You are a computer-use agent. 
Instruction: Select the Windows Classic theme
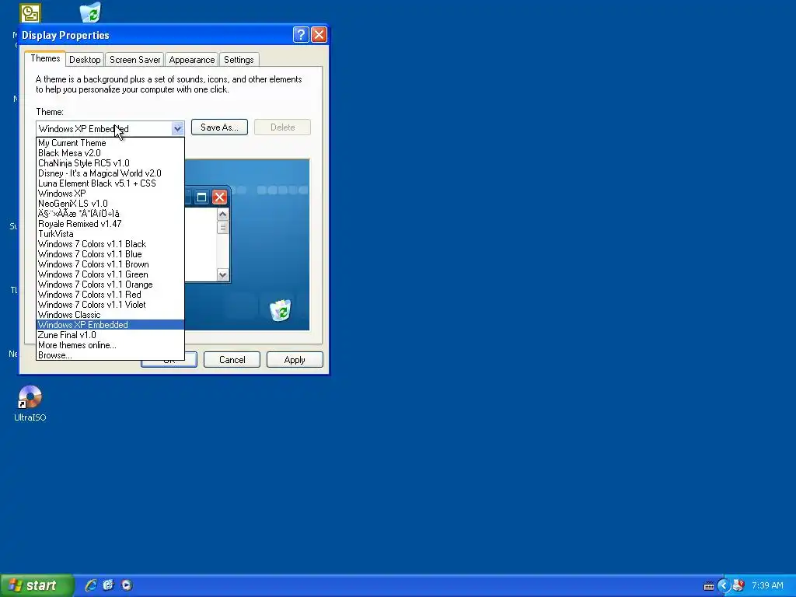[110, 315]
